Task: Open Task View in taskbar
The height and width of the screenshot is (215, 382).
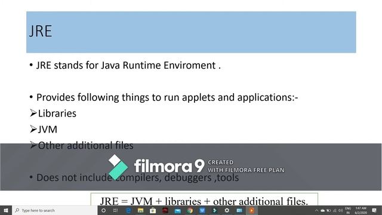Action: (115, 210)
